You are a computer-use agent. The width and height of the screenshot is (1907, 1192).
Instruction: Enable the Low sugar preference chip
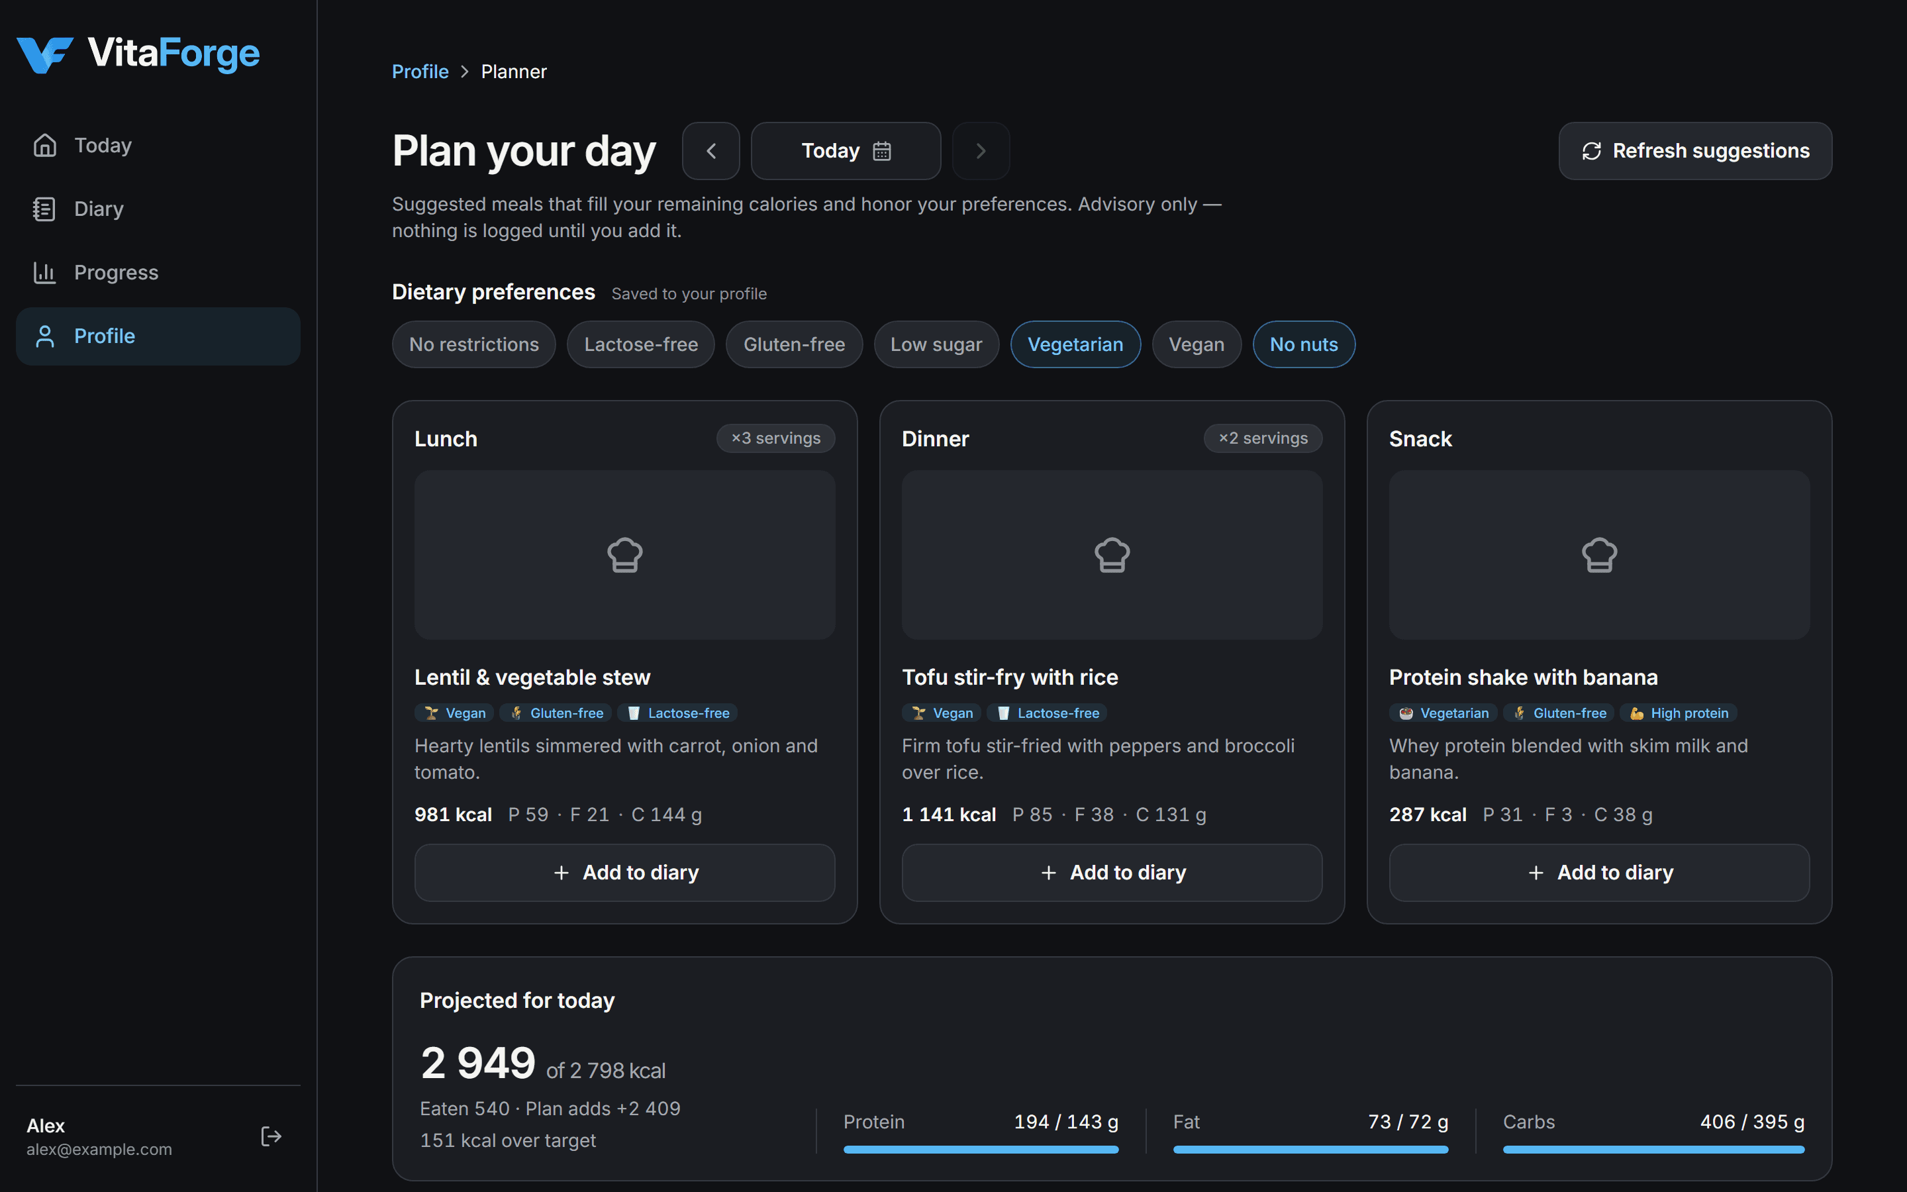click(x=936, y=344)
